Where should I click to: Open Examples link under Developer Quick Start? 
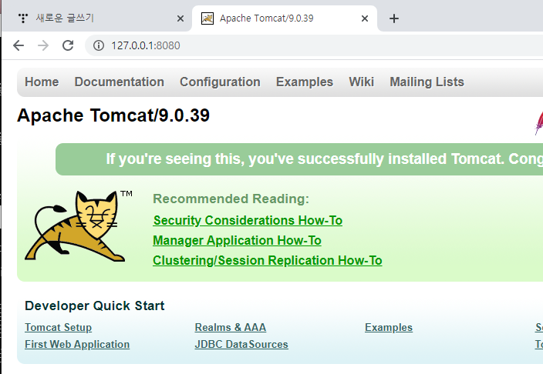(389, 327)
